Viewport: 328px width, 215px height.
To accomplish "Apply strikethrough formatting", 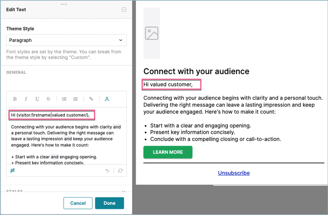I will (x=49, y=99).
